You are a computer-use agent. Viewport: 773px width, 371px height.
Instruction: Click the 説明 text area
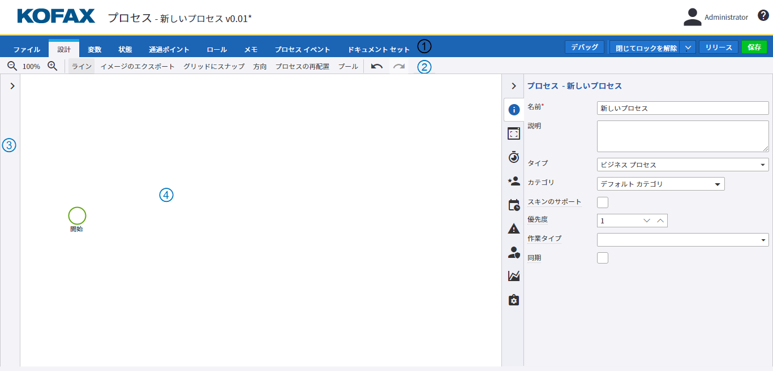coord(682,136)
